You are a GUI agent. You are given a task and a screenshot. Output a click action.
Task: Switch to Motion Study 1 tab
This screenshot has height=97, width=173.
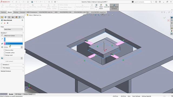click(28, 94)
